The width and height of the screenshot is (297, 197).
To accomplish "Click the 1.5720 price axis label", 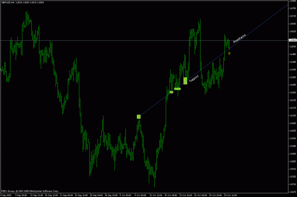I will coord(293,184).
